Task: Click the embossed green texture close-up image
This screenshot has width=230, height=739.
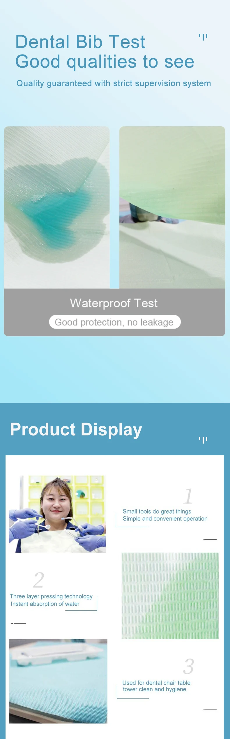Action: tap(170, 596)
